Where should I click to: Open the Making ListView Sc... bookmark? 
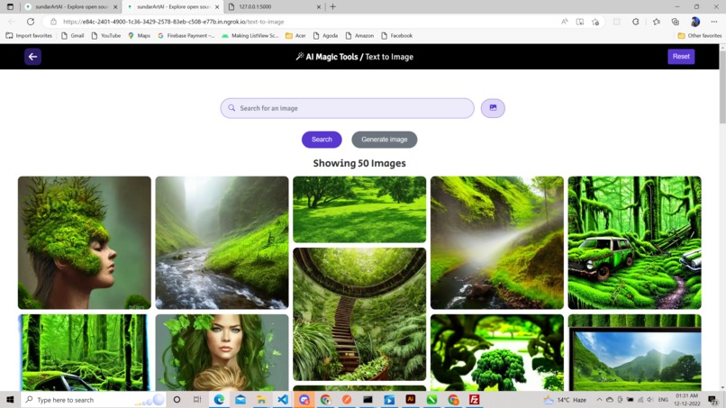(x=250, y=35)
